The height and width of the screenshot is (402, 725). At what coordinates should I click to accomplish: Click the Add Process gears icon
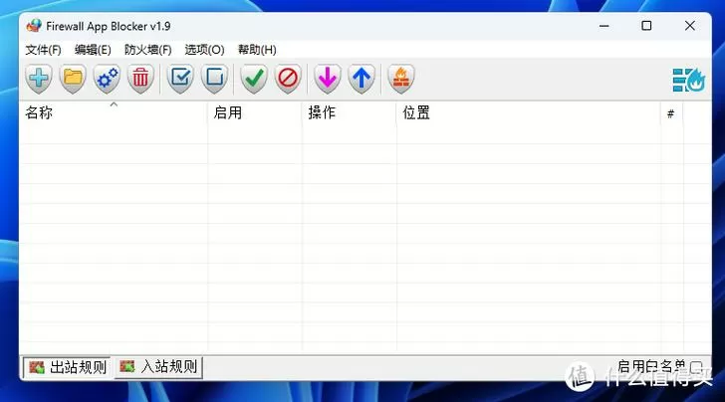107,79
